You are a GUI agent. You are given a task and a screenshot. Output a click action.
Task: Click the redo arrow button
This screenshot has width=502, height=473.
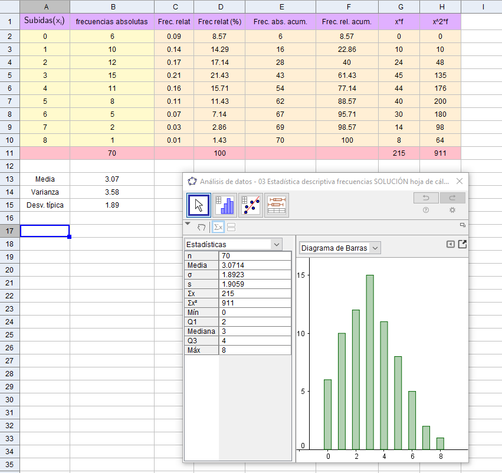(x=452, y=198)
